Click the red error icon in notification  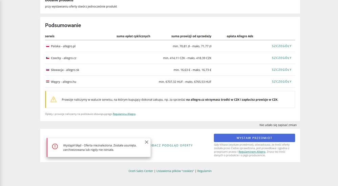pos(55,146)
